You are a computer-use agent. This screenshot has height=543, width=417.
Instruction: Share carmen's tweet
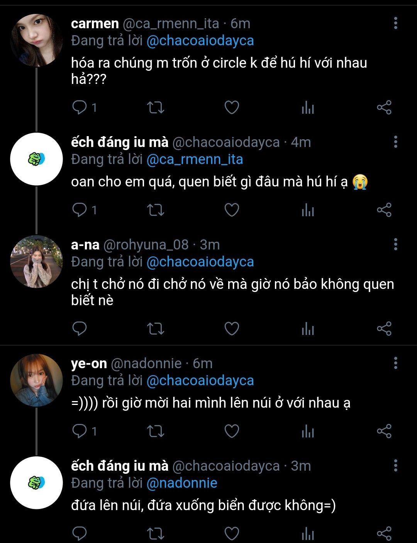tap(384, 107)
